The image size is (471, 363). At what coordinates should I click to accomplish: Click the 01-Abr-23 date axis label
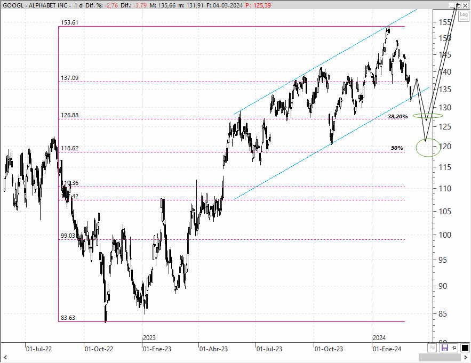click(x=213, y=349)
